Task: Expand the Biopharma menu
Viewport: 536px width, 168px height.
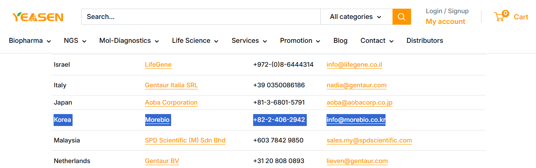Action: 30,41
